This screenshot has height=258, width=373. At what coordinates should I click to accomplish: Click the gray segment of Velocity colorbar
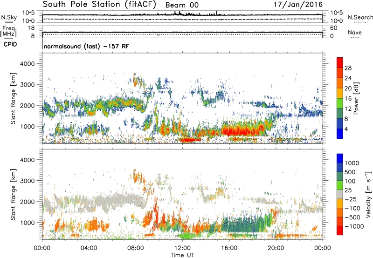(340, 195)
